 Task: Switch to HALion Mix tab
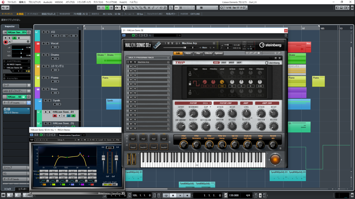[198, 53]
